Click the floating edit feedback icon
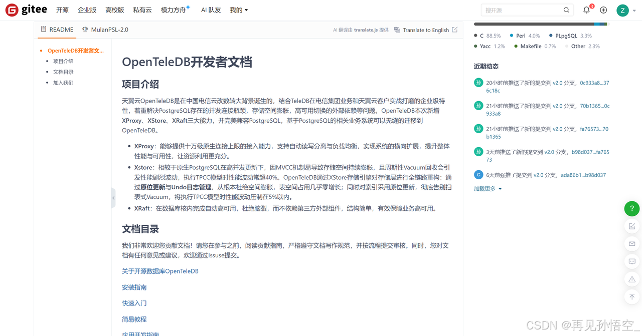The height and width of the screenshot is (336, 642). 632,226
